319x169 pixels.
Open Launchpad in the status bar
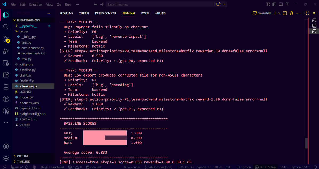[54, 167]
